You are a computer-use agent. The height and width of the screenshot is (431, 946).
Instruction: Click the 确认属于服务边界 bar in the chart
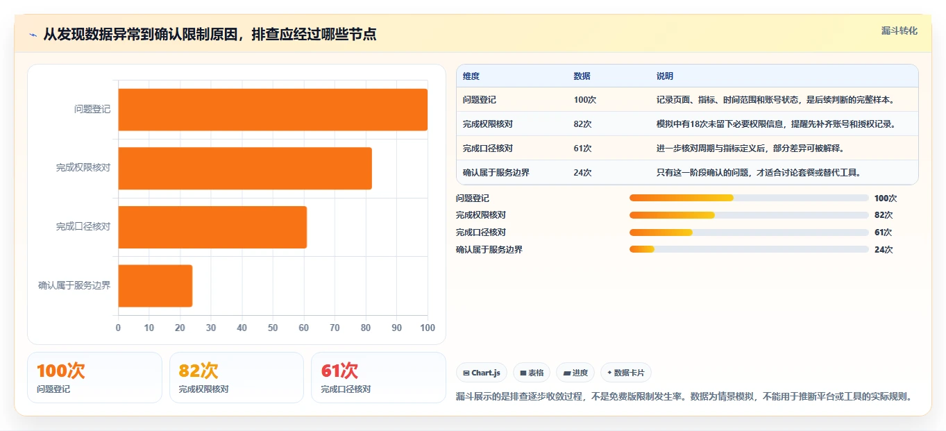click(x=155, y=285)
